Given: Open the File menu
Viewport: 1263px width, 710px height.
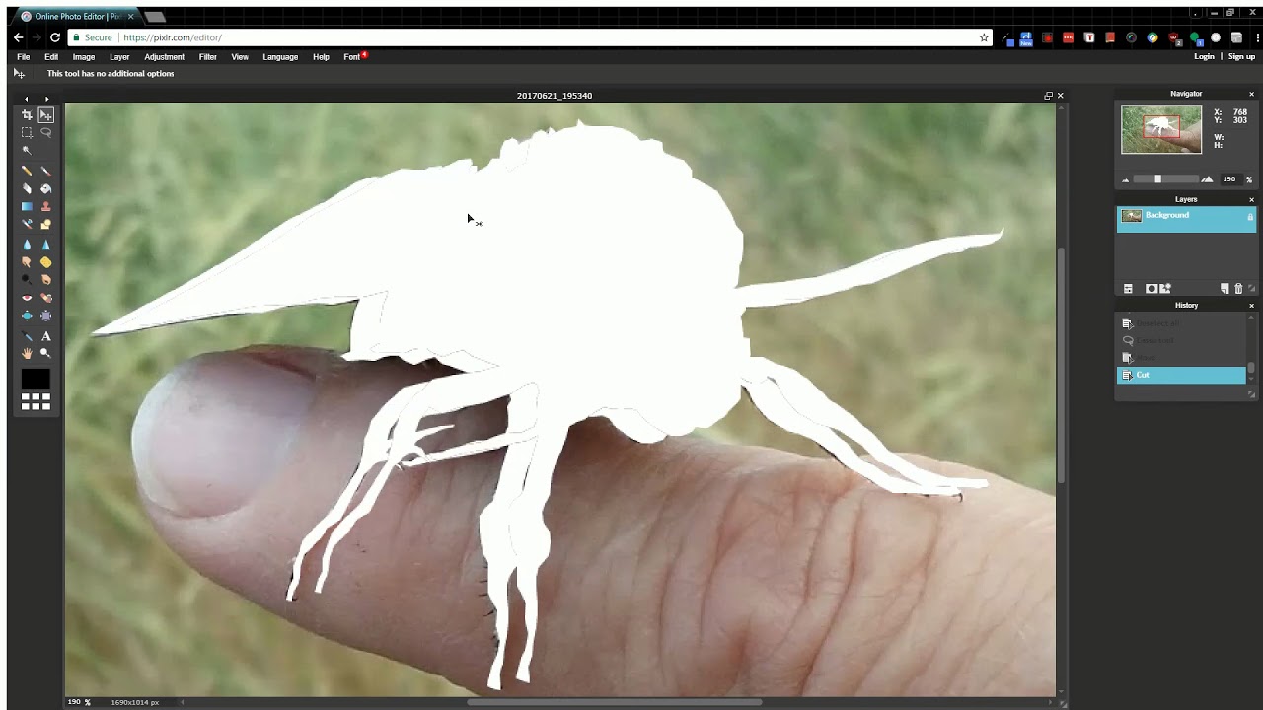Looking at the screenshot, I should 23,57.
